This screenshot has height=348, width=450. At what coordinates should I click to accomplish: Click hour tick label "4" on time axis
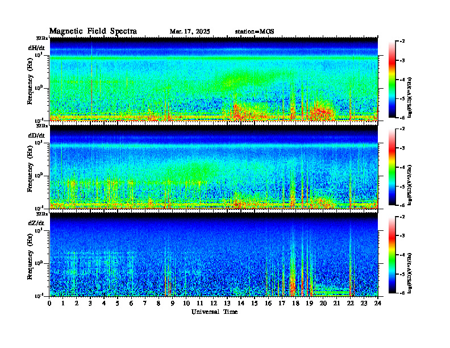click(104, 303)
